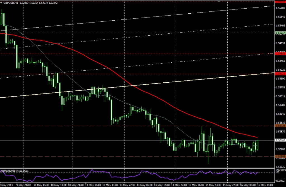Click the 100.3575 value on Momentum scale
The width and height of the screenshot is (286, 187).
point(280,170)
